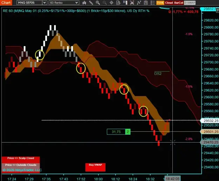
Task: Open the 60 Renko interval dropdown
Action: click(x=64, y=3)
